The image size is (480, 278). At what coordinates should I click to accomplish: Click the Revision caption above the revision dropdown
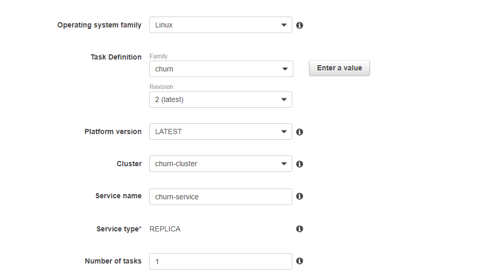pyautogui.click(x=161, y=87)
